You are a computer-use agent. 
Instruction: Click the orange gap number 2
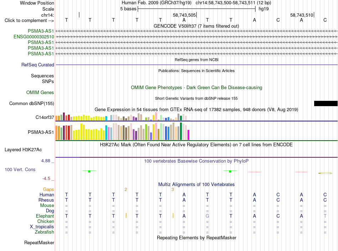coord(126,190)
